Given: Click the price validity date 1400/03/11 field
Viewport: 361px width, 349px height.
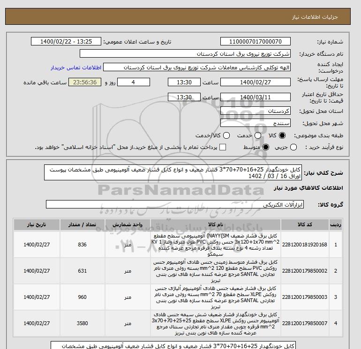Looking at the screenshot, I should (x=256, y=97).
